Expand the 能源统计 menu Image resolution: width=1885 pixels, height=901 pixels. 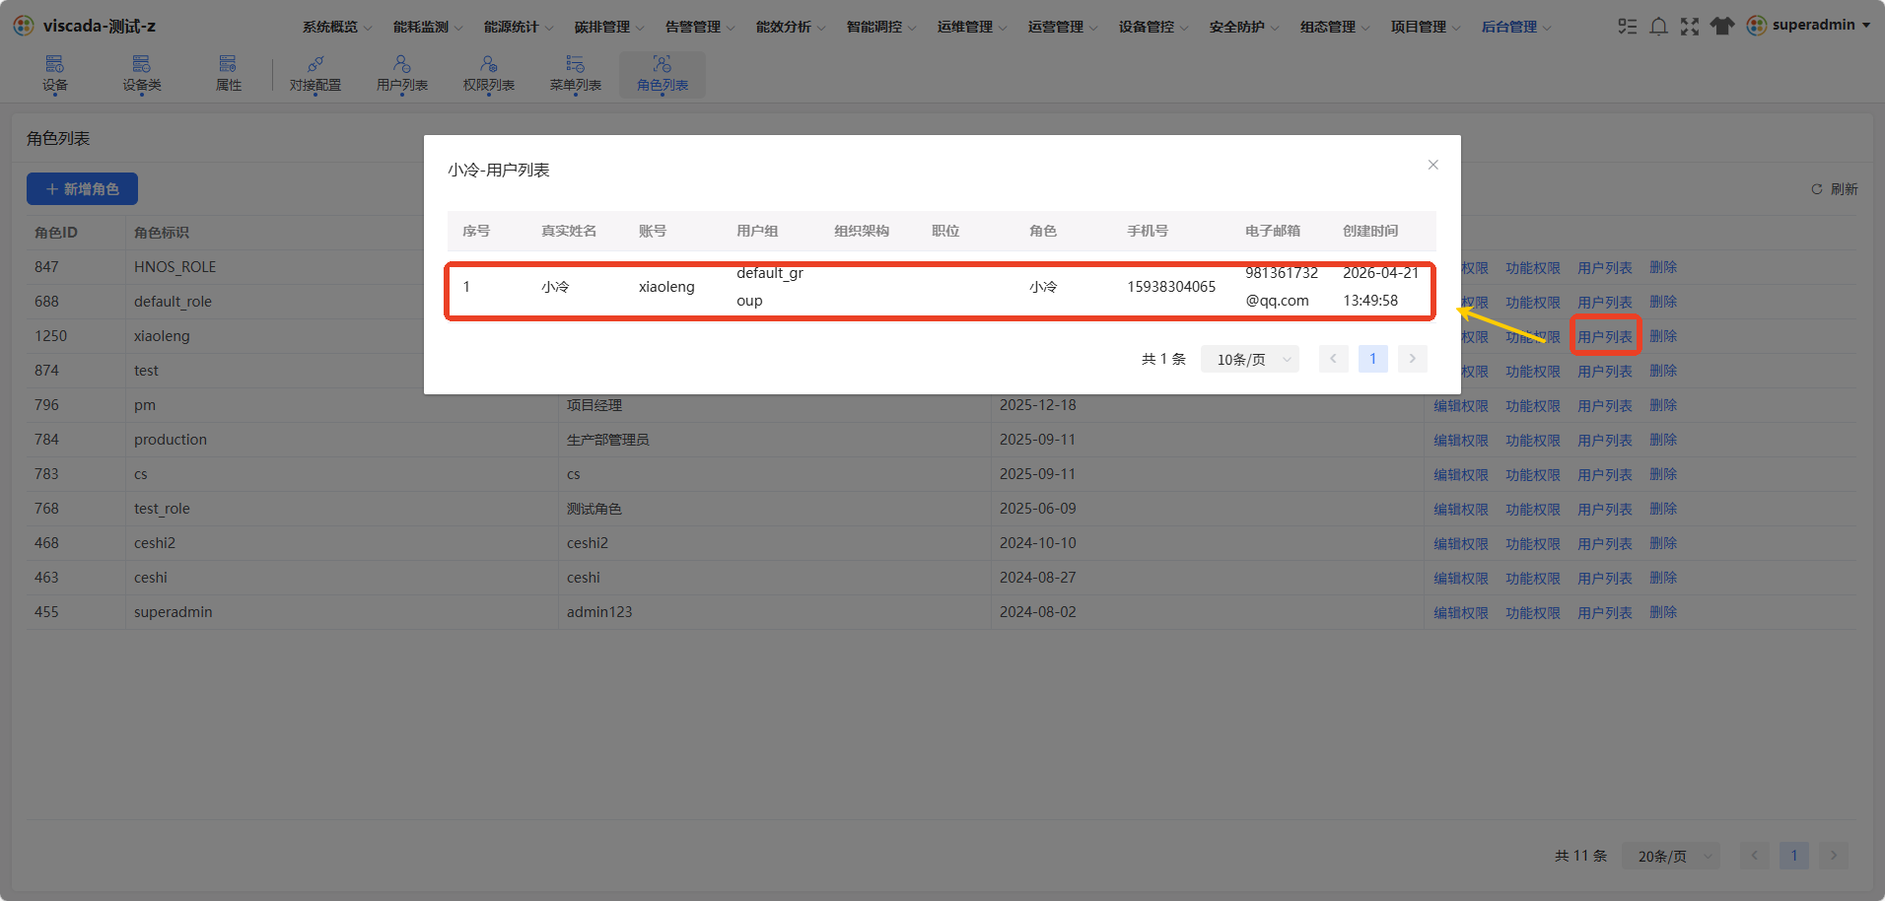click(x=519, y=27)
